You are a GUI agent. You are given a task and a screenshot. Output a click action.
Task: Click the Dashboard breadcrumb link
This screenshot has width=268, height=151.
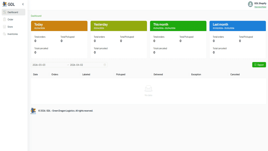click(x=36, y=16)
